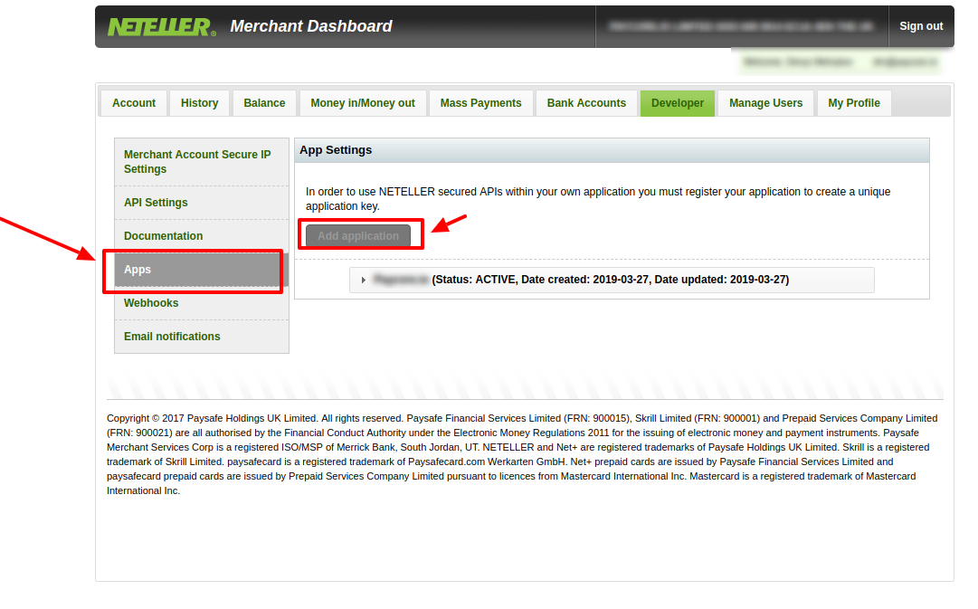
Task: Click the NETELLER logo
Action: pos(162,27)
